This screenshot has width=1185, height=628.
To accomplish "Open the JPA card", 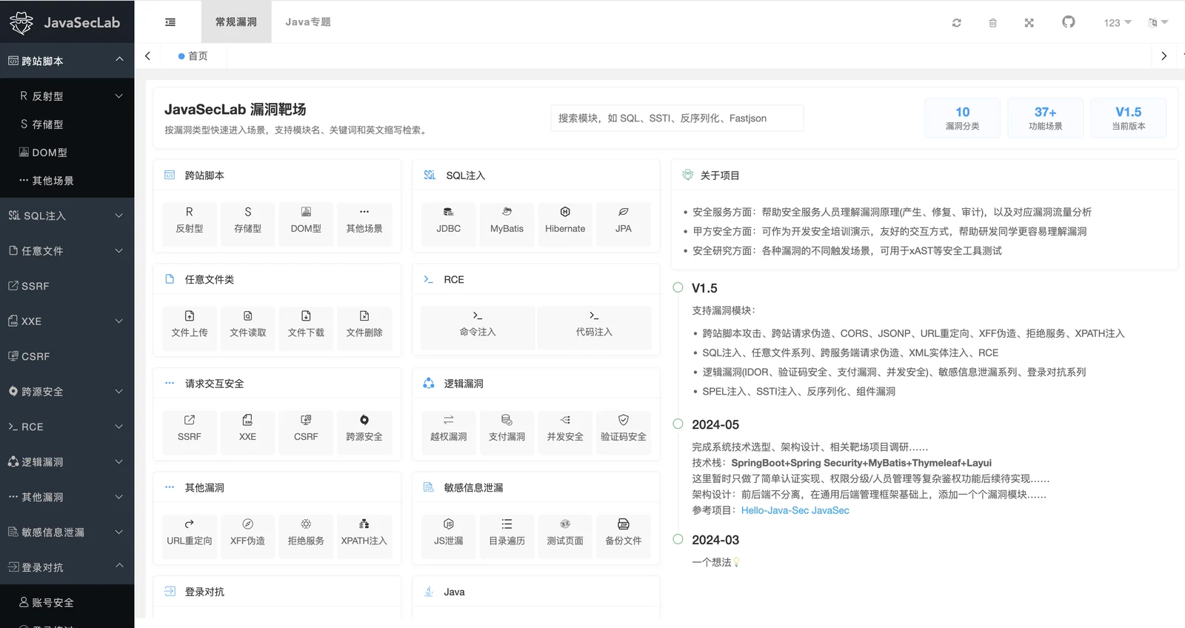I will [x=624, y=224].
